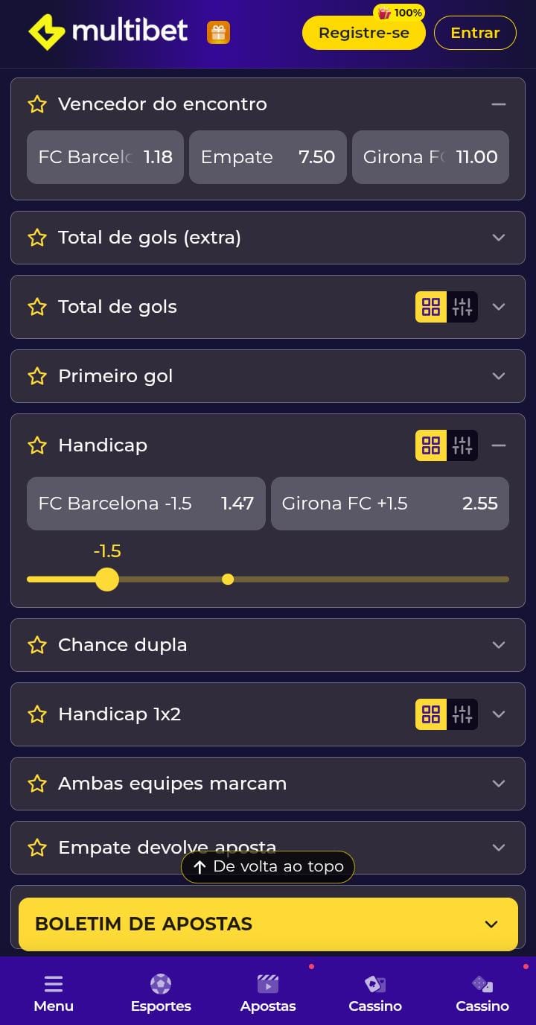Select FC Barcelona -1.5 odds at 1.47

146,504
